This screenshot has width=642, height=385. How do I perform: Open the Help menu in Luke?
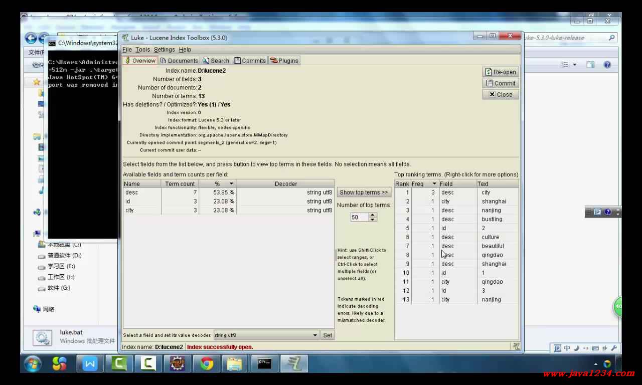185,50
